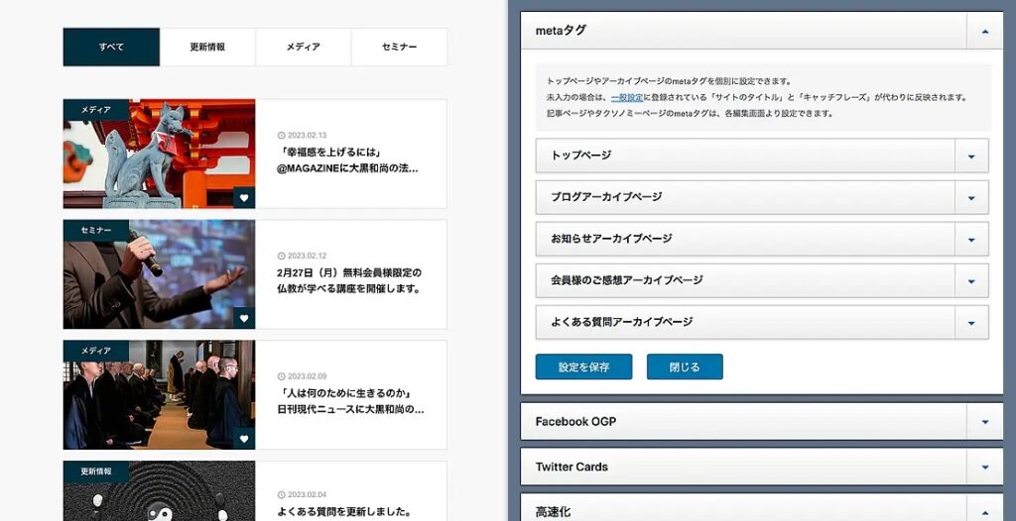
Task: Click the セミナー label on speaker article
Action: 96,231
